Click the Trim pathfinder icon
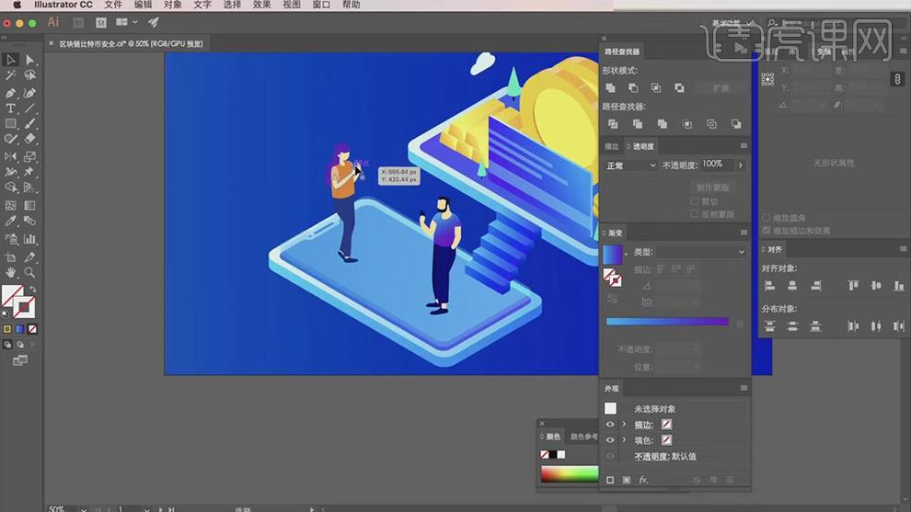 pos(638,124)
